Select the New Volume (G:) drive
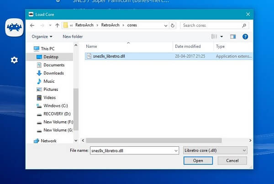 [58, 130]
